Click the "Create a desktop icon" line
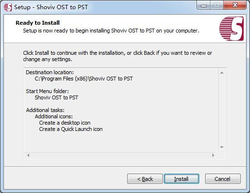250x193 pixels. pos(65,123)
